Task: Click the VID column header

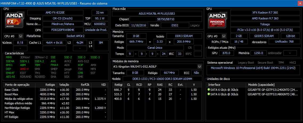Action: (x=99, y=85)
